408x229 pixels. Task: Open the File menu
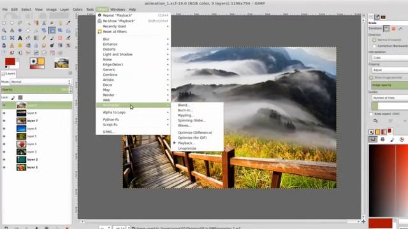5,10
